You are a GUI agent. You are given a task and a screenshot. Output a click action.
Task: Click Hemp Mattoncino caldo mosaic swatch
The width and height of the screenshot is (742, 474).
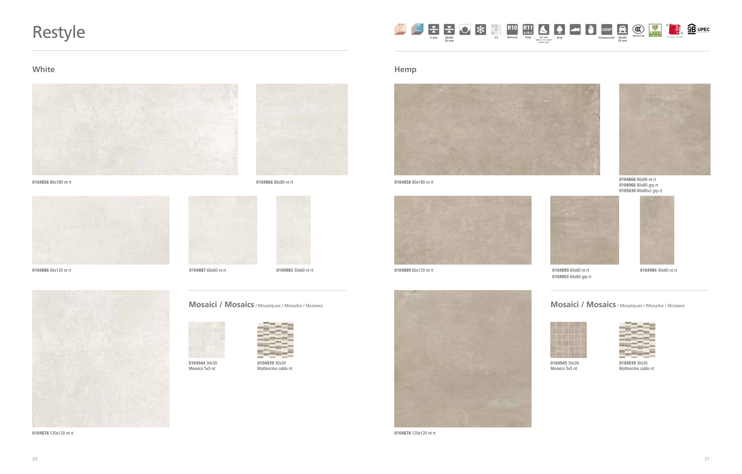click(637, 340)
